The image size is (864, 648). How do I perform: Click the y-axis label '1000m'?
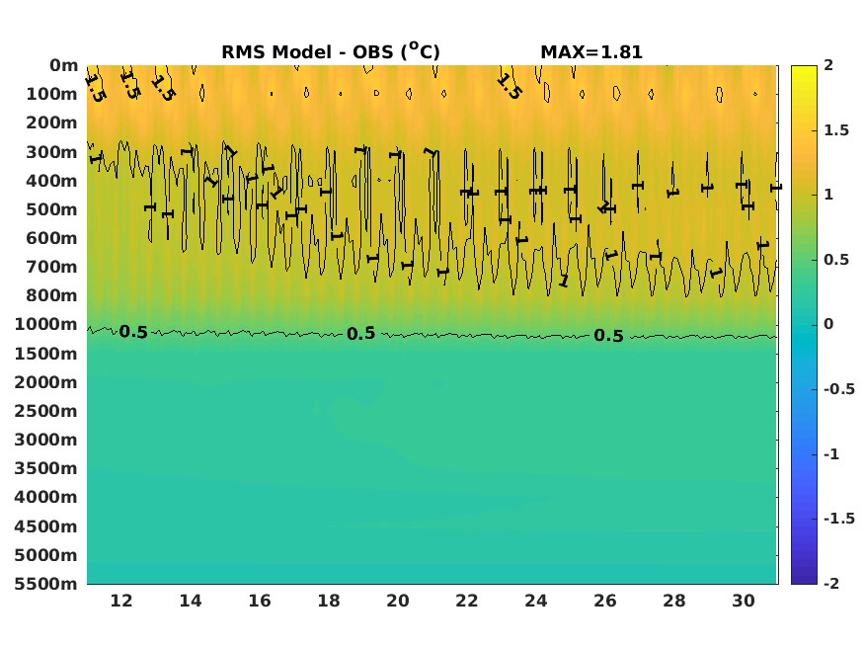pos(46,325)
